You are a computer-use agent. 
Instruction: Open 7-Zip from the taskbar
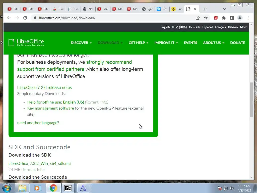[x=68, y=188]
